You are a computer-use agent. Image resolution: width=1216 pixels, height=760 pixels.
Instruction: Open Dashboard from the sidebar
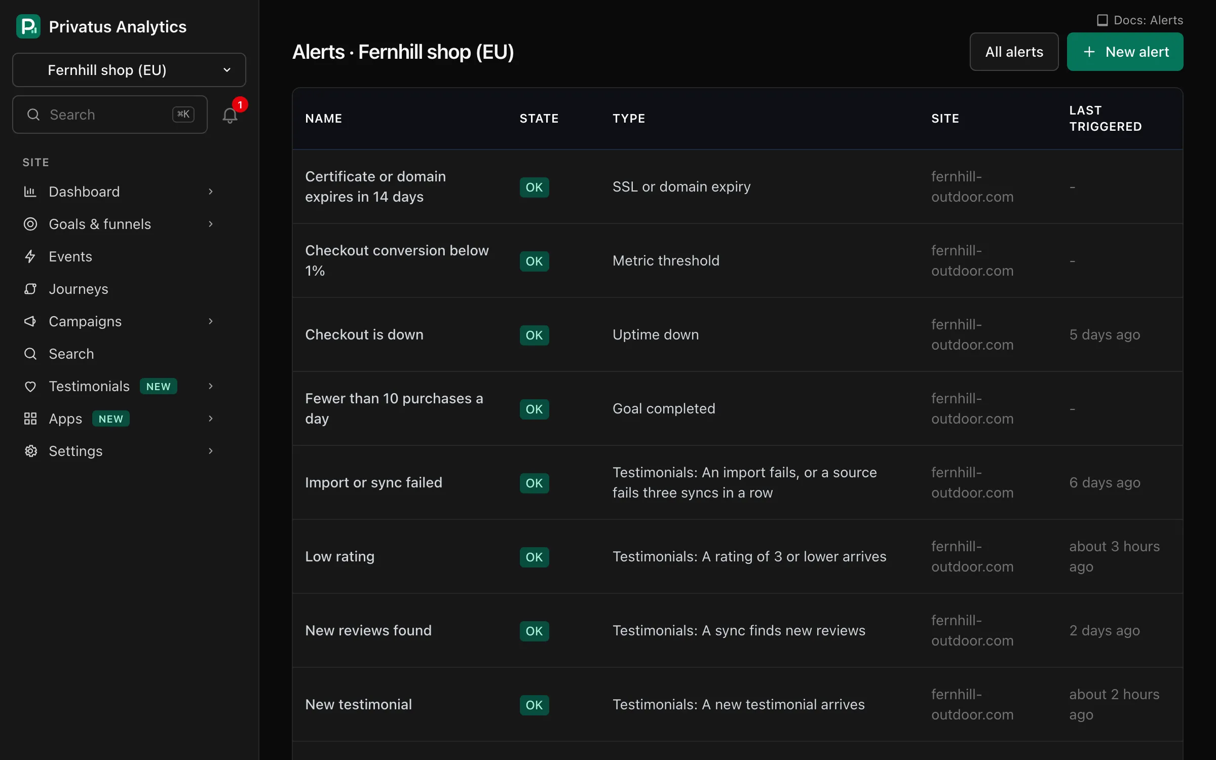click(84, 192)
